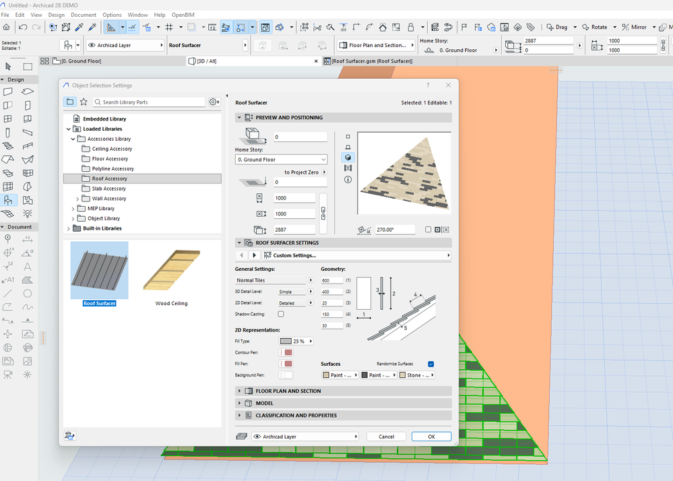Show favorites star in library browser

[84, 102]
